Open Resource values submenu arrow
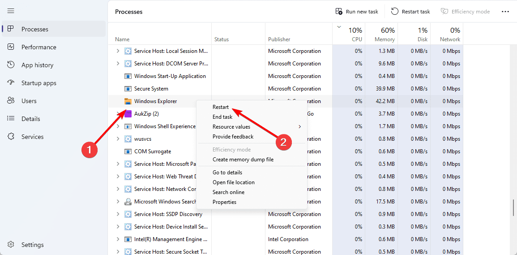Screen dimensions: 517x255 300,127
